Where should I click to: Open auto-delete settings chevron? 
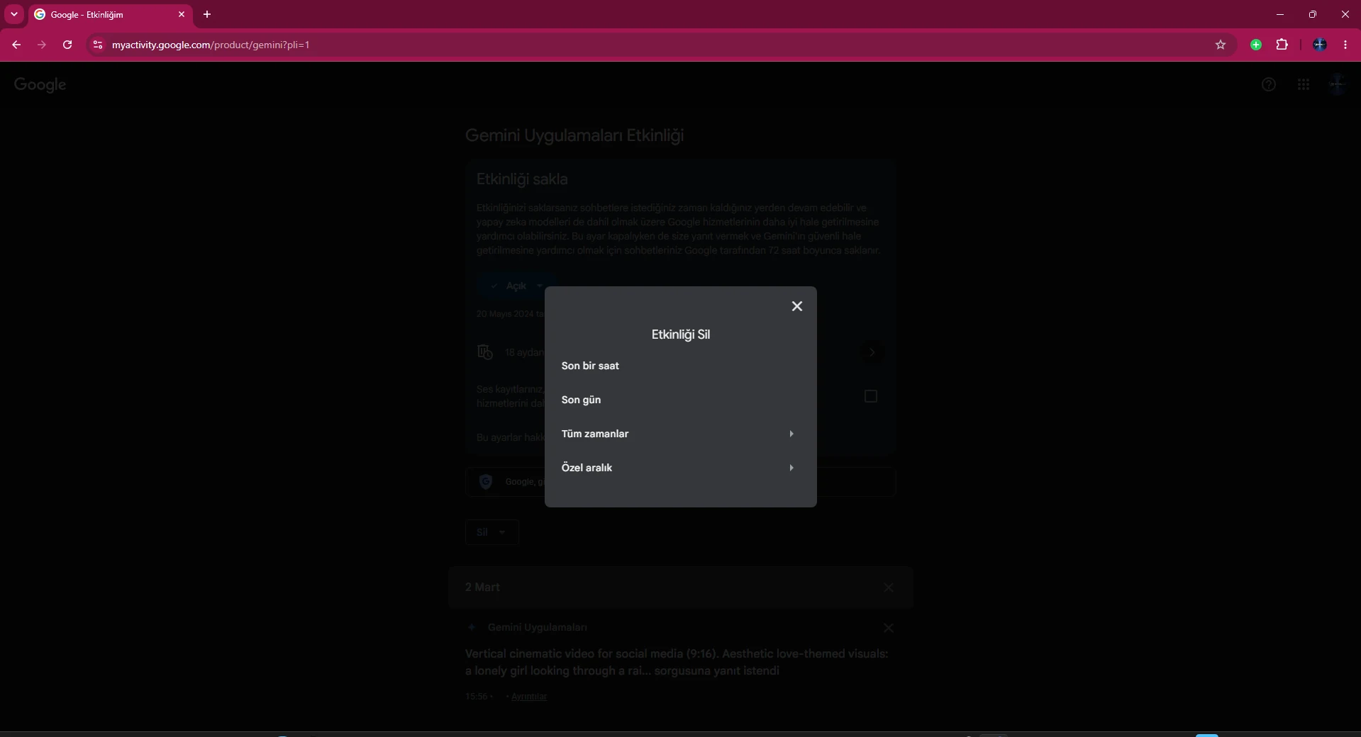click(x=872, y=352)
